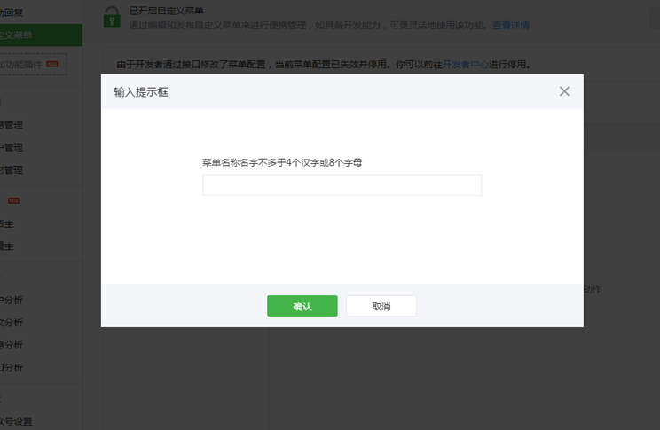
Task: Click the 取消 button
Action: point(381,306)
